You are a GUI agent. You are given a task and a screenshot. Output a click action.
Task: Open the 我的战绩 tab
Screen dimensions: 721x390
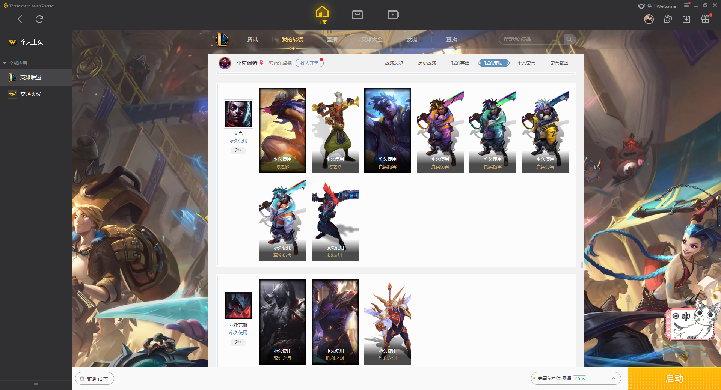tap(292, 39)
